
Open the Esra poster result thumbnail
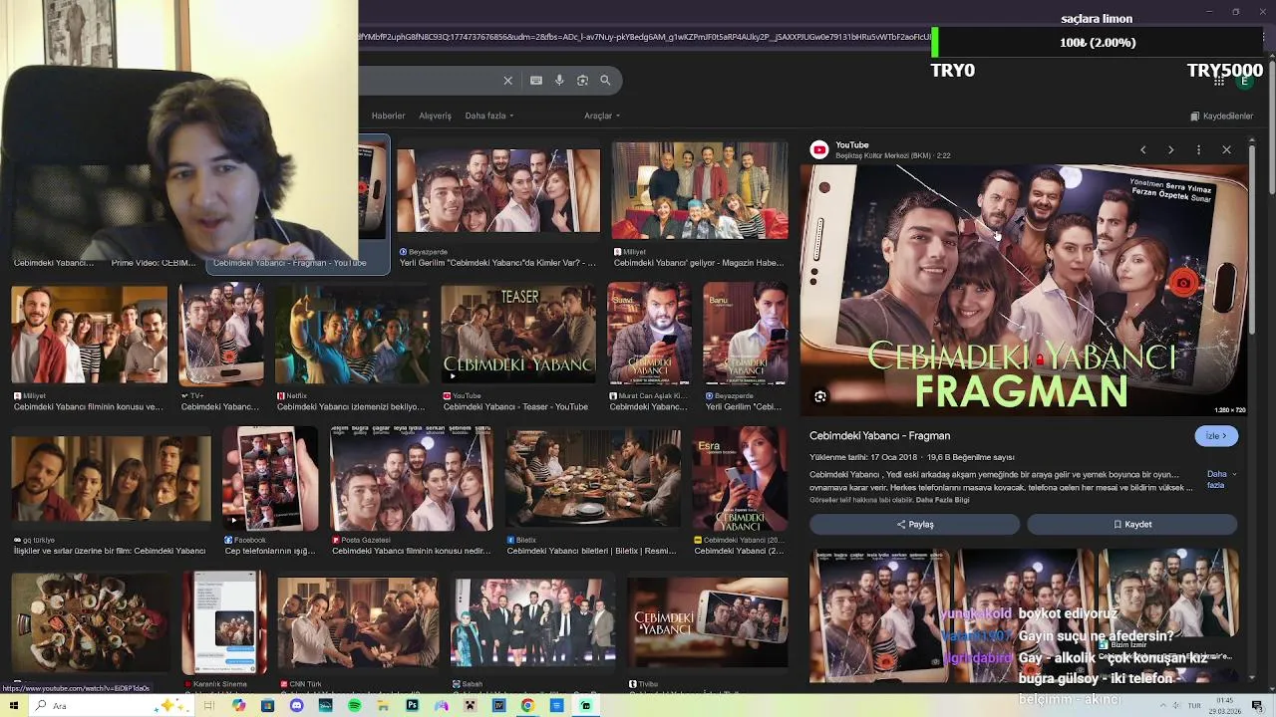[x=740, y=479]
